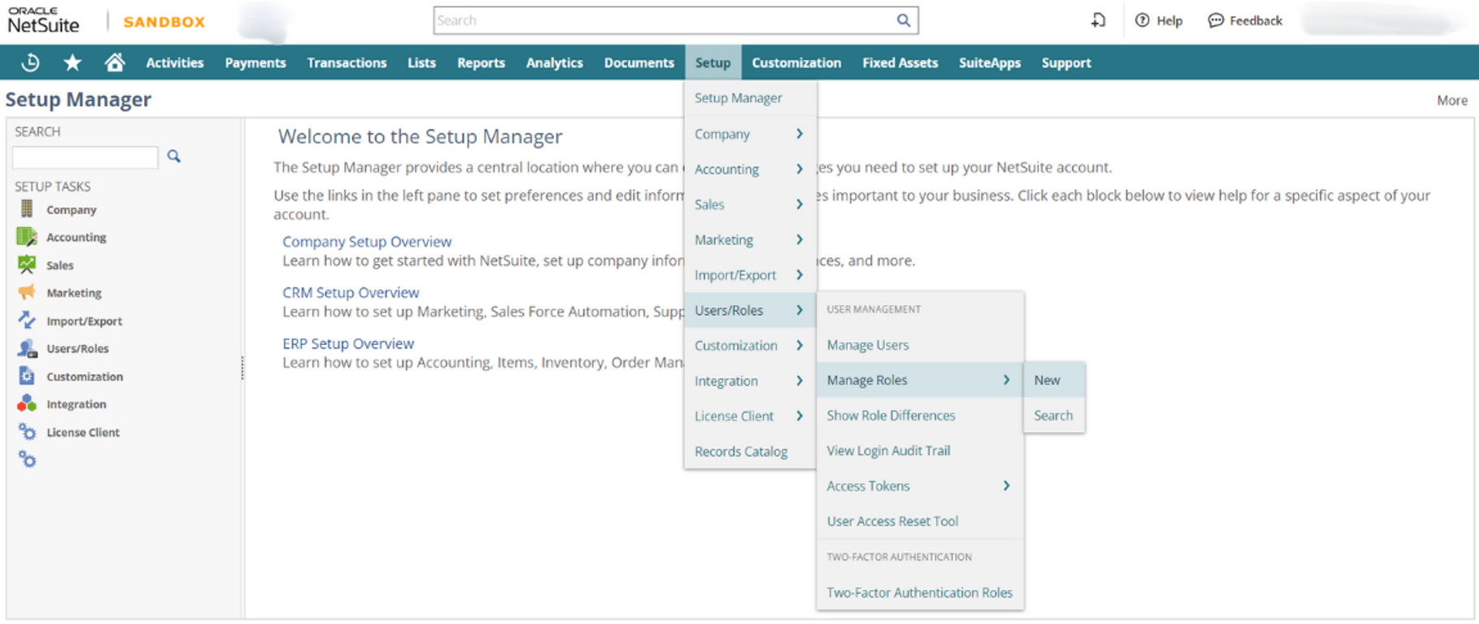Expand the Integration submenu in Setup dropdown
Image resolution: width=1479 pixels, height=624 pixels.
coord(748,381)
